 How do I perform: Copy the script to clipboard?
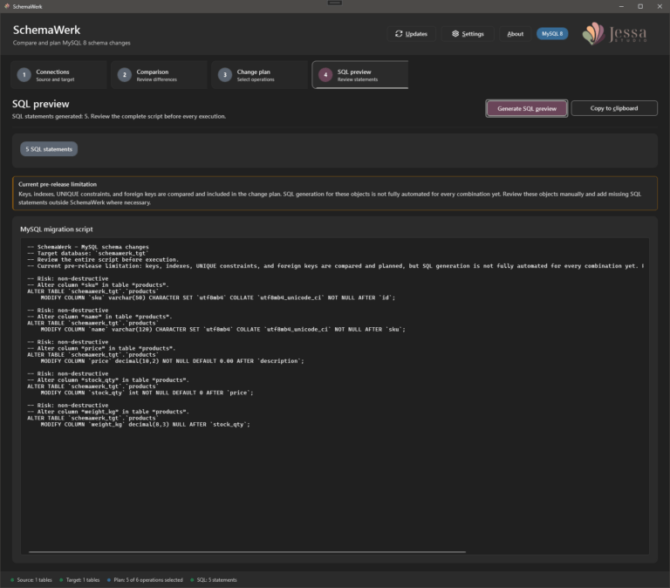click(x=614, y=108)
